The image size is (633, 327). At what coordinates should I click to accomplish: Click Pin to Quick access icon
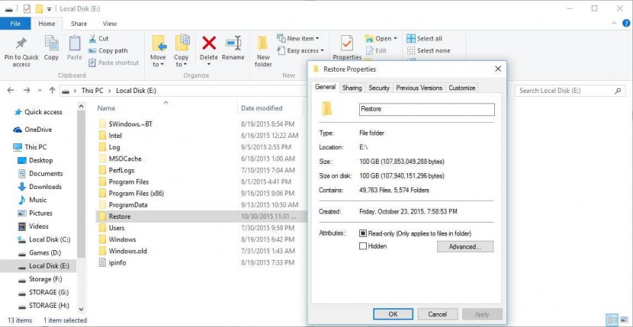point(21,43)
